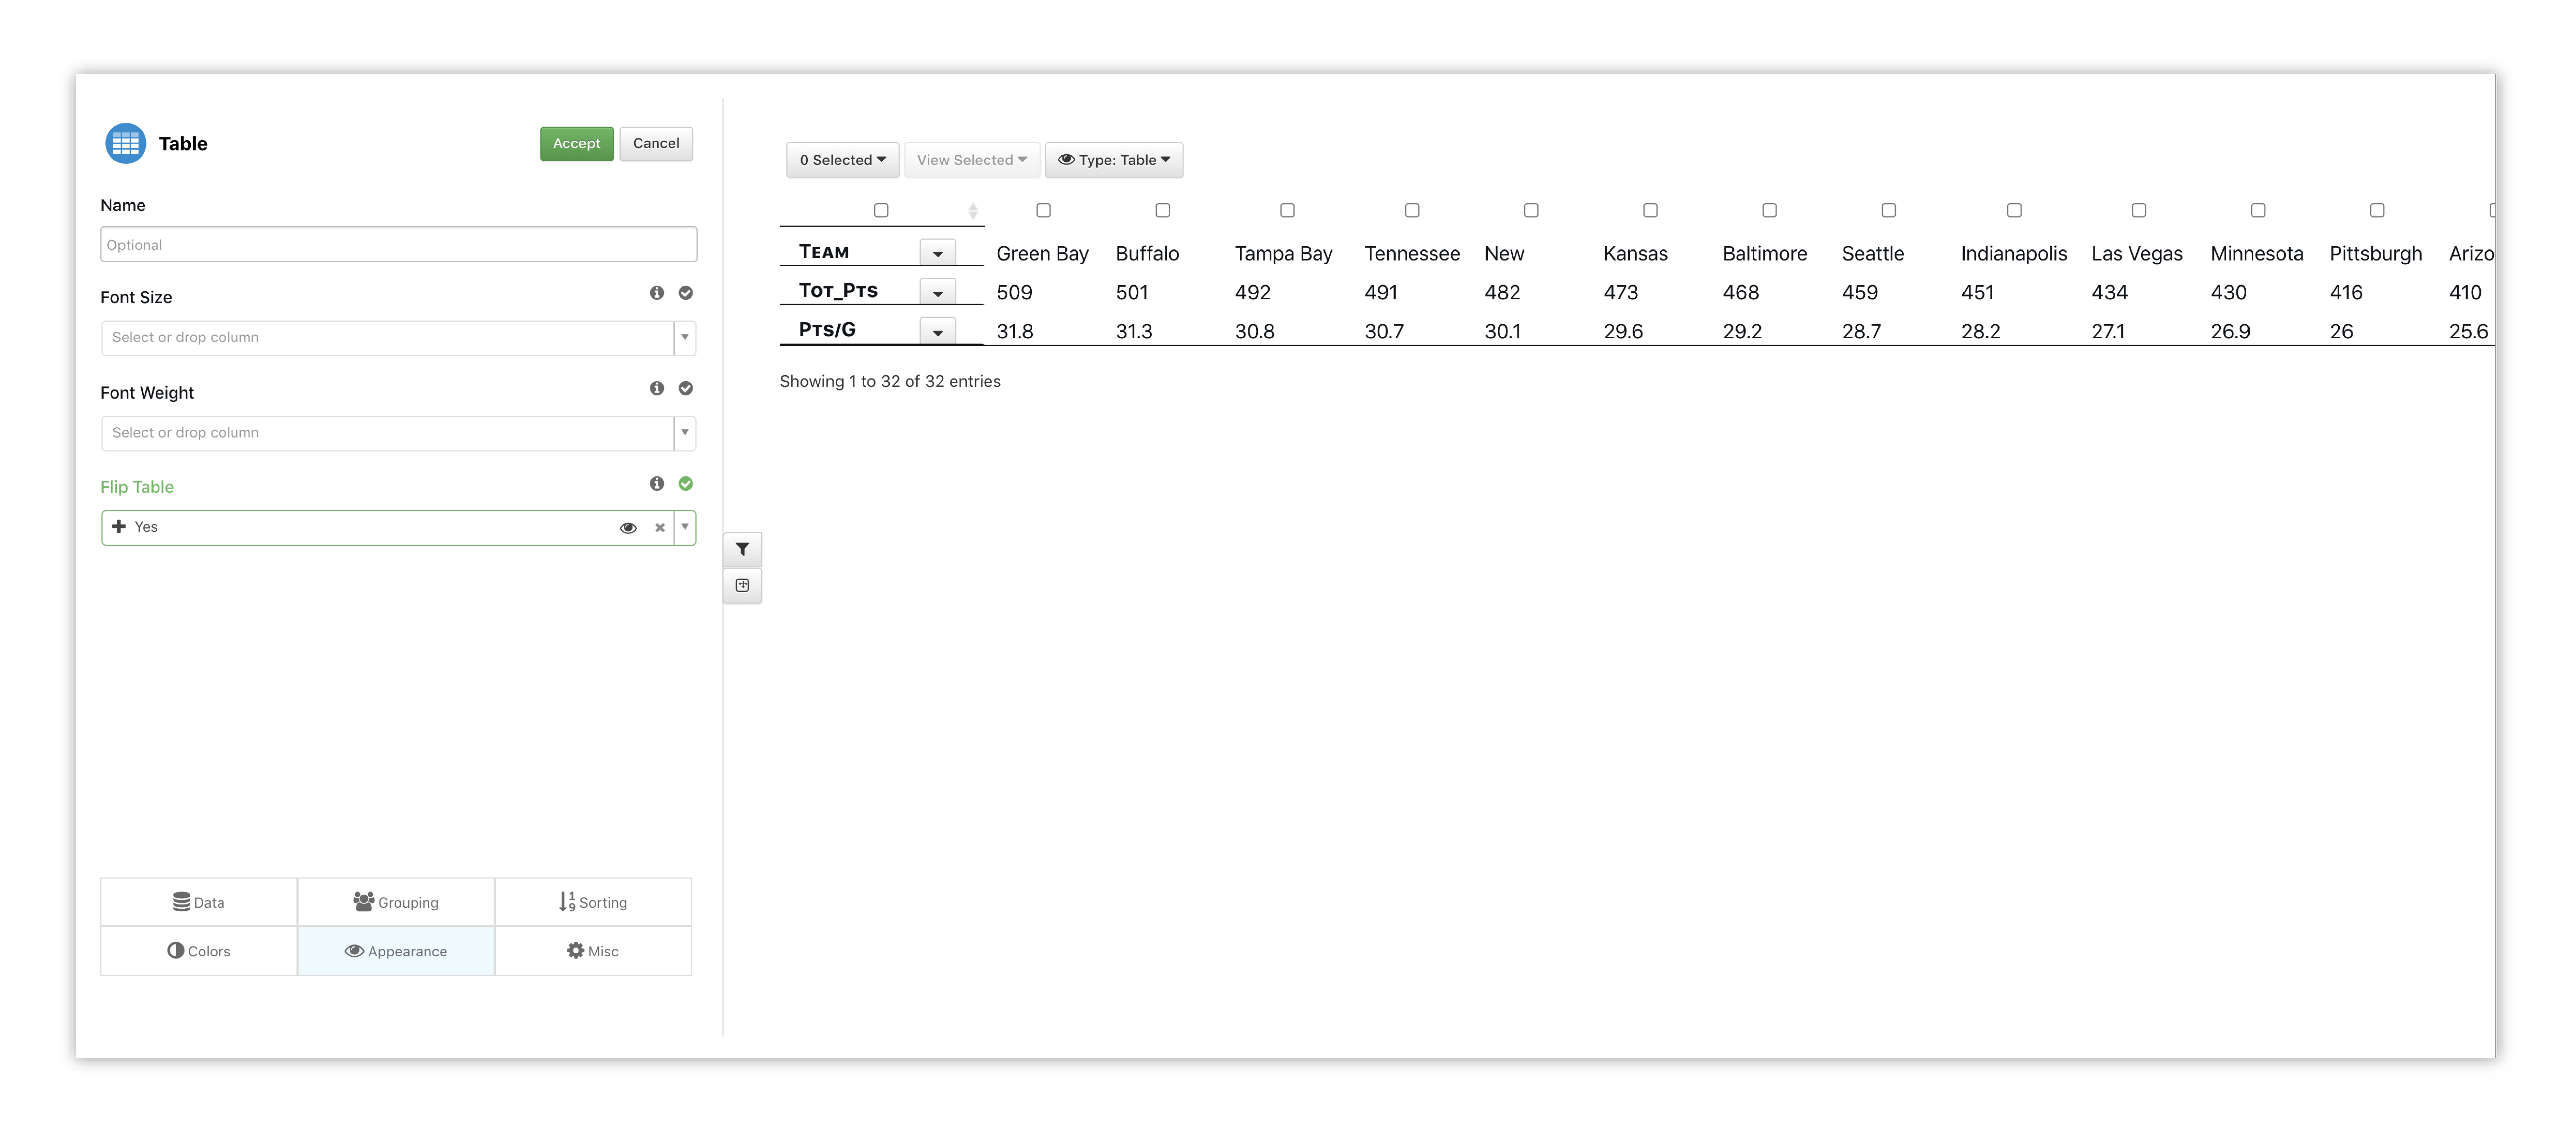The width and height of the screenshot is (2576, 1143).
Task: Click the 509 total points cell
Action: coord(1014,293)
